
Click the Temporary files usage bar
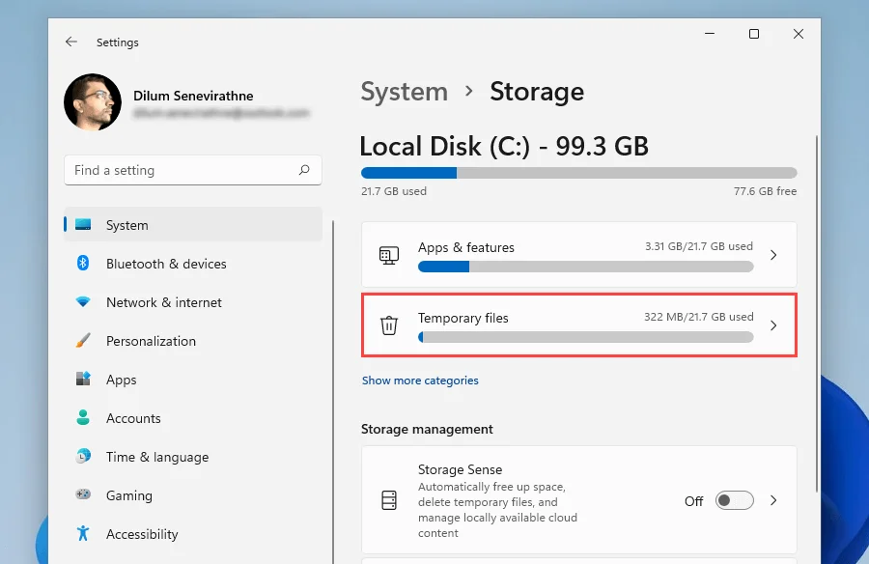coord(586,337)
